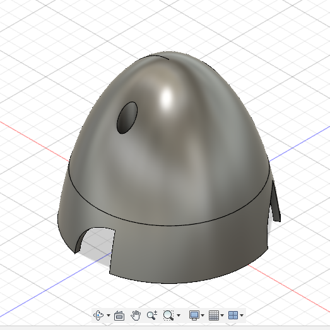Activate the Pan hand tool

[x=136, y=315]
